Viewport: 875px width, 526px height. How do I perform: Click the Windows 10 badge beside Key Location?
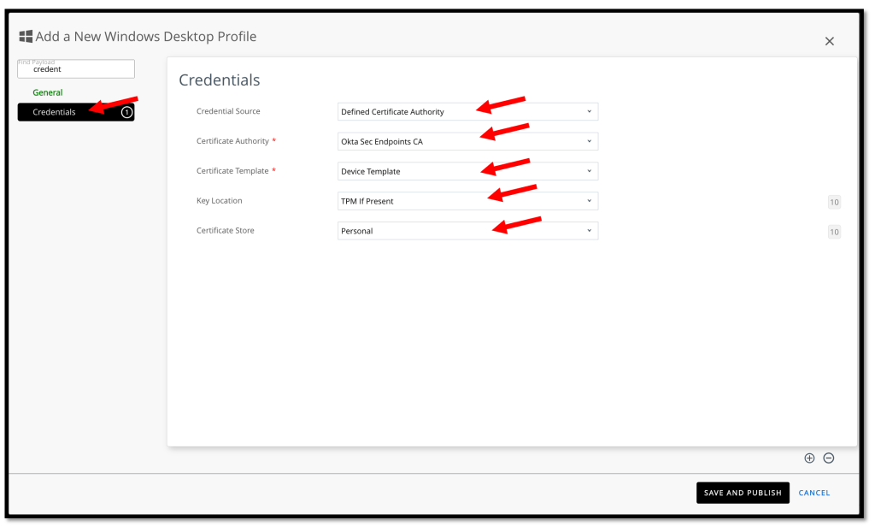pyautogui.click(x=834, y=202)
